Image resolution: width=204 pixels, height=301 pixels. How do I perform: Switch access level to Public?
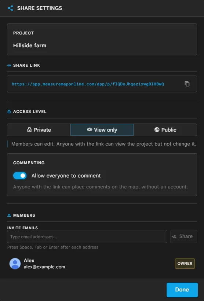165,130
